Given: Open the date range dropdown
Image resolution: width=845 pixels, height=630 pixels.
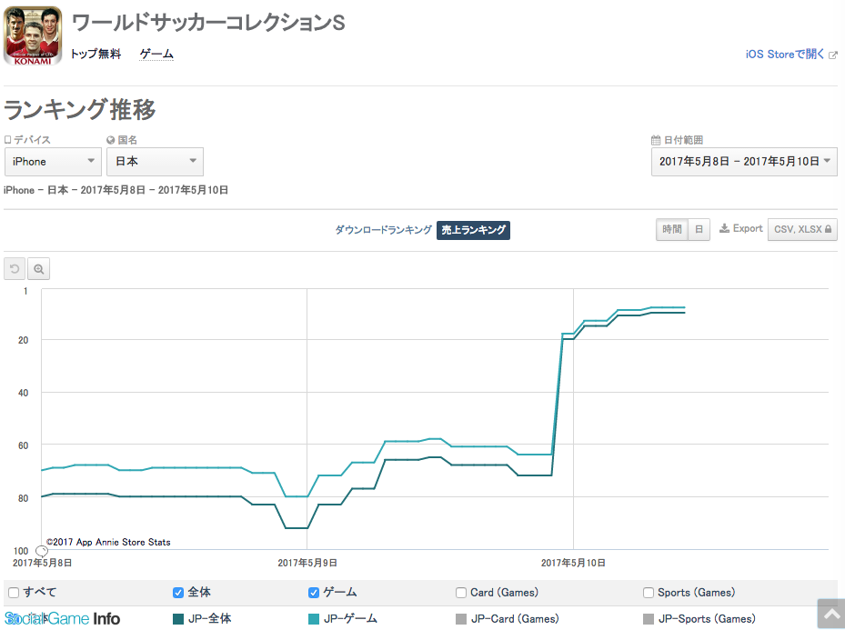Looking at the screenshot, I should (x=744, y=162).
